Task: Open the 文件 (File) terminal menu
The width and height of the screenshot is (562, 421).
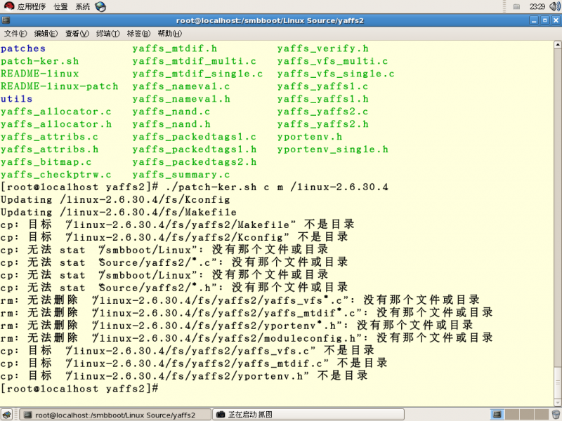Action: pyautogui.click(x=15, y=33)
